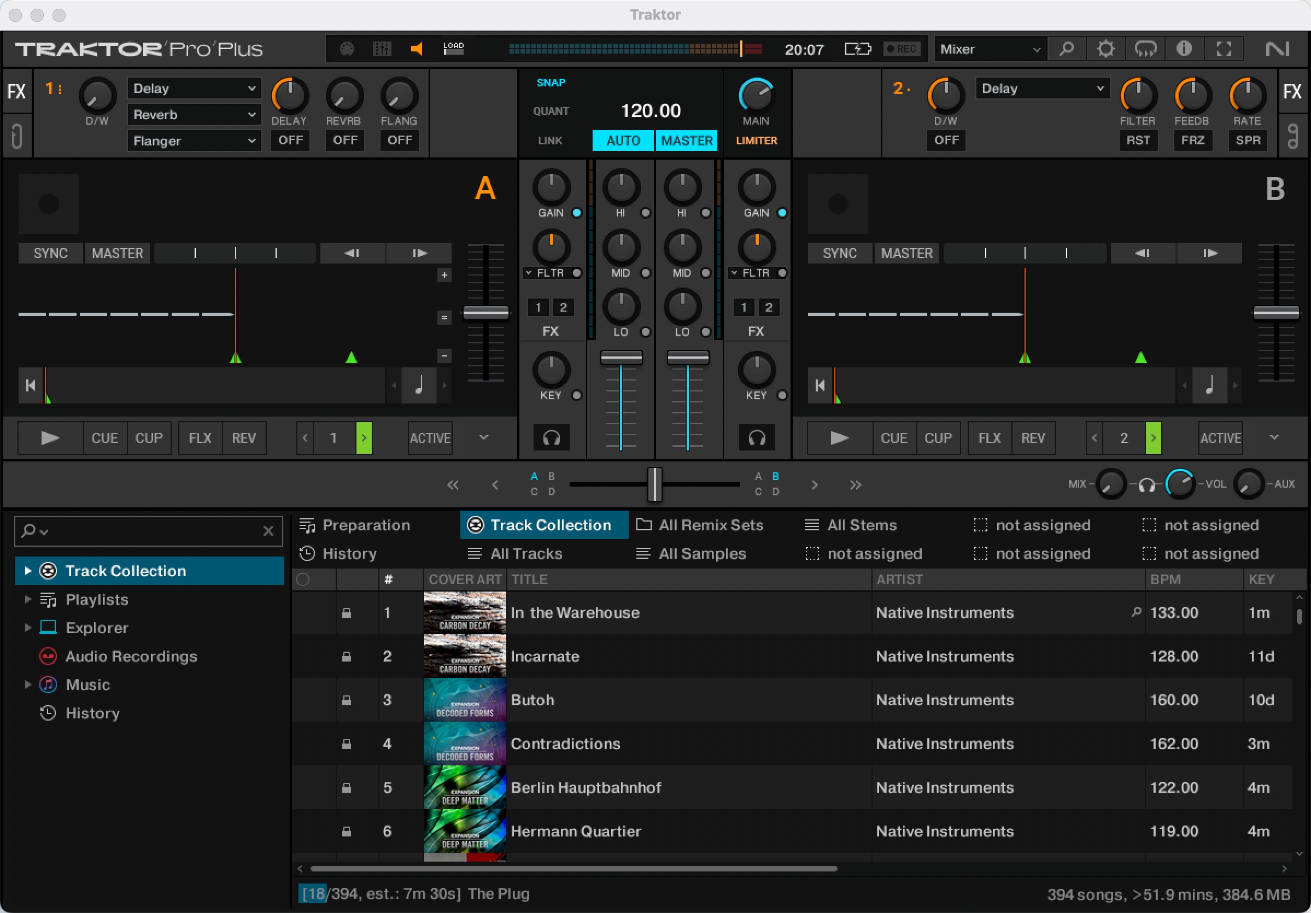Click Deck A tempo bend down arrow

point(352,253)
